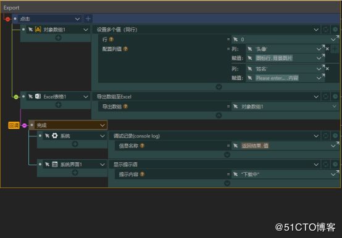Image resolution: width=342 pixels, height=238 pixels.
Task: Open the '头像' column value dropdown
Action: (319, 49)
